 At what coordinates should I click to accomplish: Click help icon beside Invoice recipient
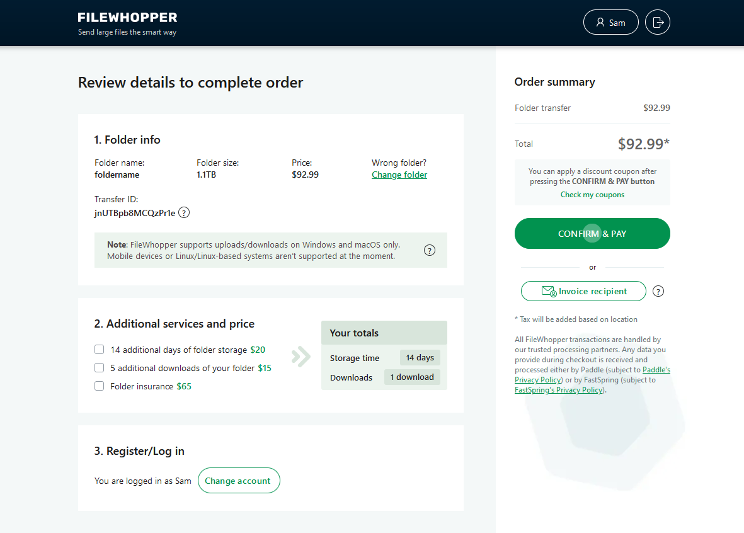[658, 292]
